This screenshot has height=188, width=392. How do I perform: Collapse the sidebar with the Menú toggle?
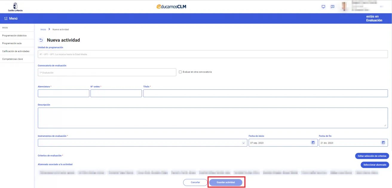pyautogui.click(x=11, y=18)
